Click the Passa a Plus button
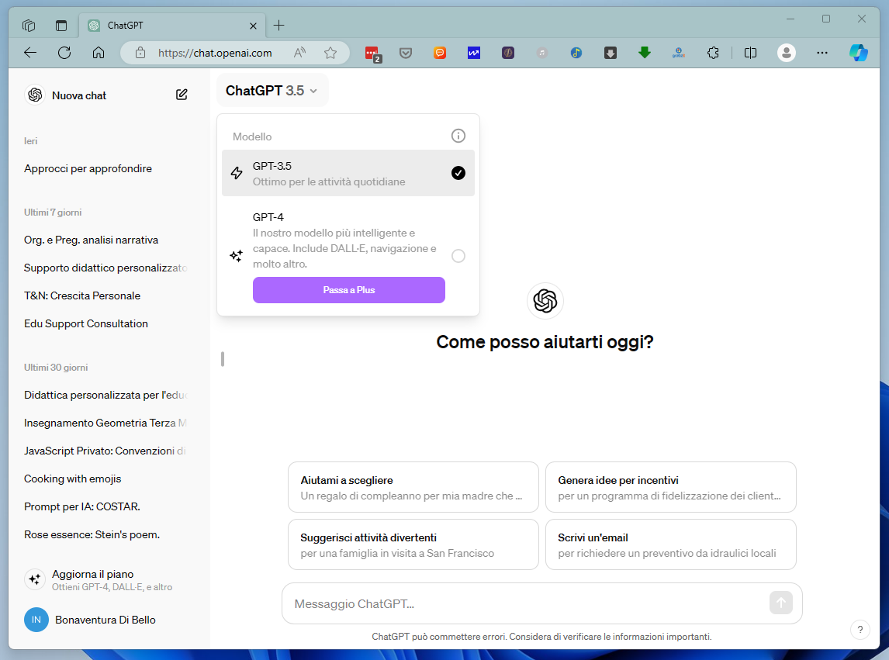Image resolution: width=889 pixels, height=660 pixels. 348,290
